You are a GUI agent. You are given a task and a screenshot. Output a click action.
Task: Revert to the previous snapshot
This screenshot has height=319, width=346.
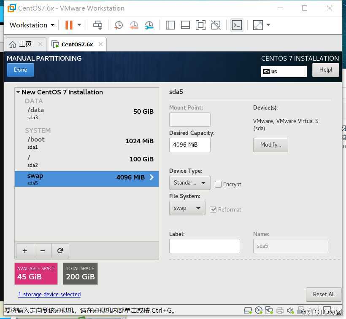pyautogui.click(x=134, y=25)
